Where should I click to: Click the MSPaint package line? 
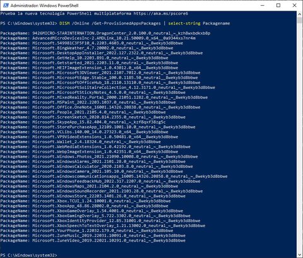click(x=88, y=102)
